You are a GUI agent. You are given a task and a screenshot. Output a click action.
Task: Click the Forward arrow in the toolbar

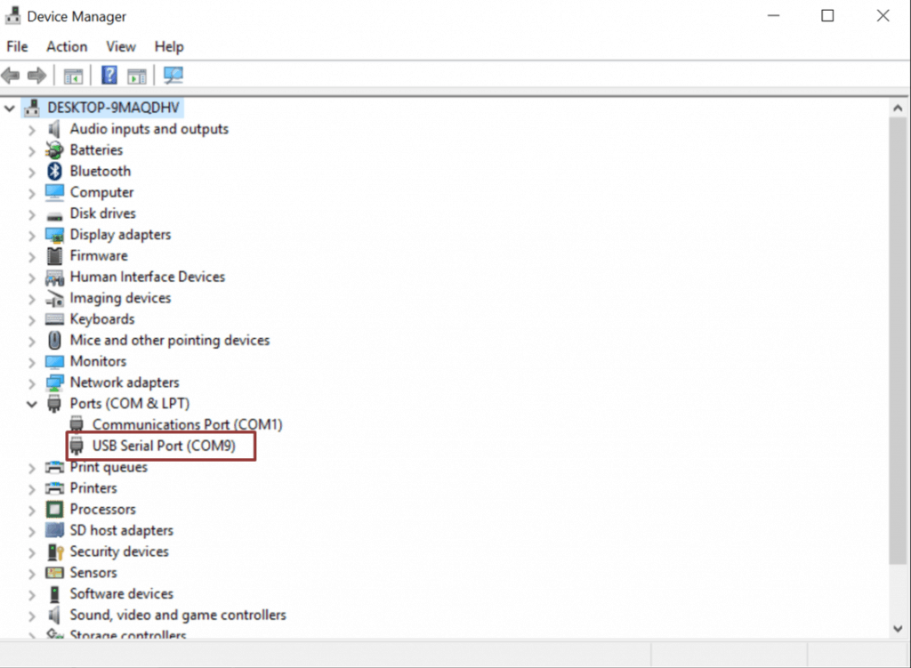tap(37, 76)
